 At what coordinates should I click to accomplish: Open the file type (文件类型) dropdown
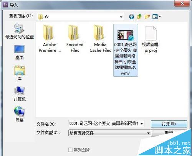tap(148, 133)
